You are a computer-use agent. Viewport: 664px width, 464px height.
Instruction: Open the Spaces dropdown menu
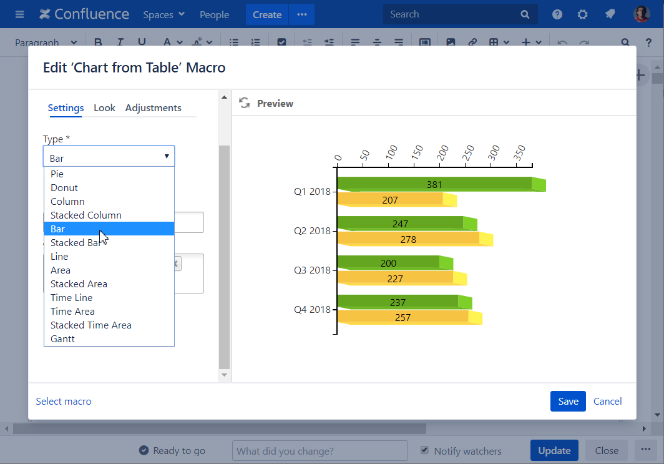point(164,14)
